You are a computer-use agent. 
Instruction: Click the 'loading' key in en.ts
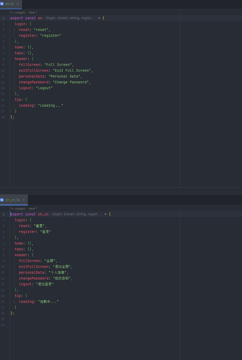pos(26,105)
